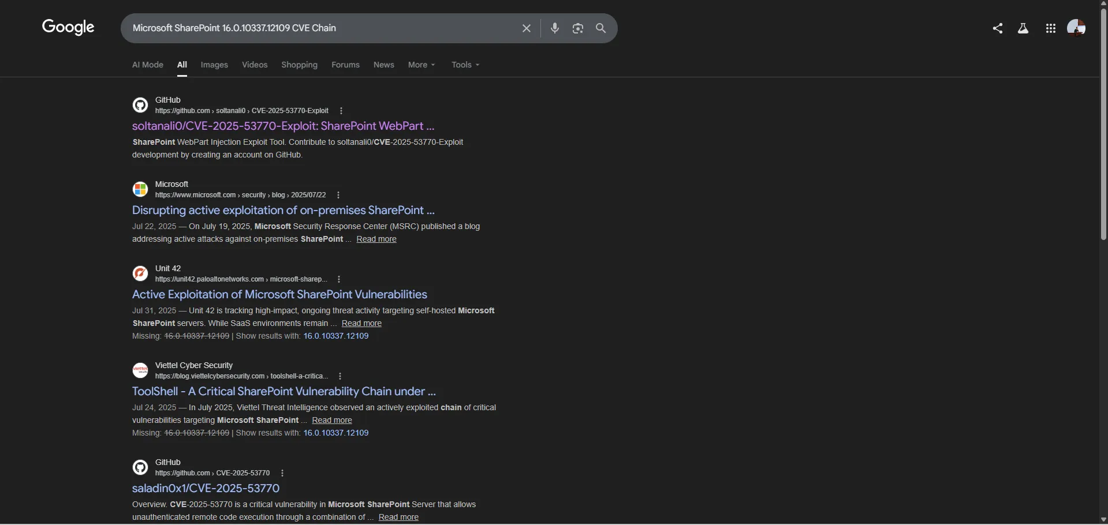Open the share icon next to the address bar

point(998,28)
